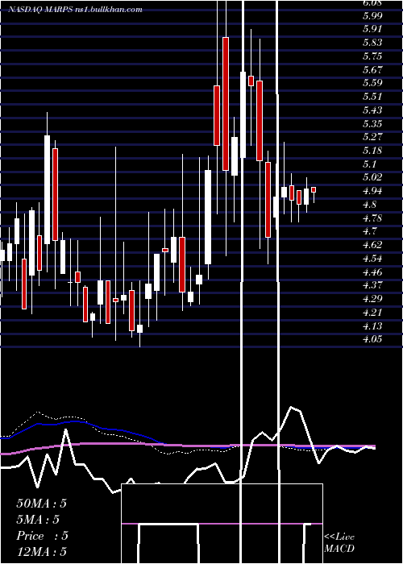Click the 4.05 price axis label

pos(372,339)
